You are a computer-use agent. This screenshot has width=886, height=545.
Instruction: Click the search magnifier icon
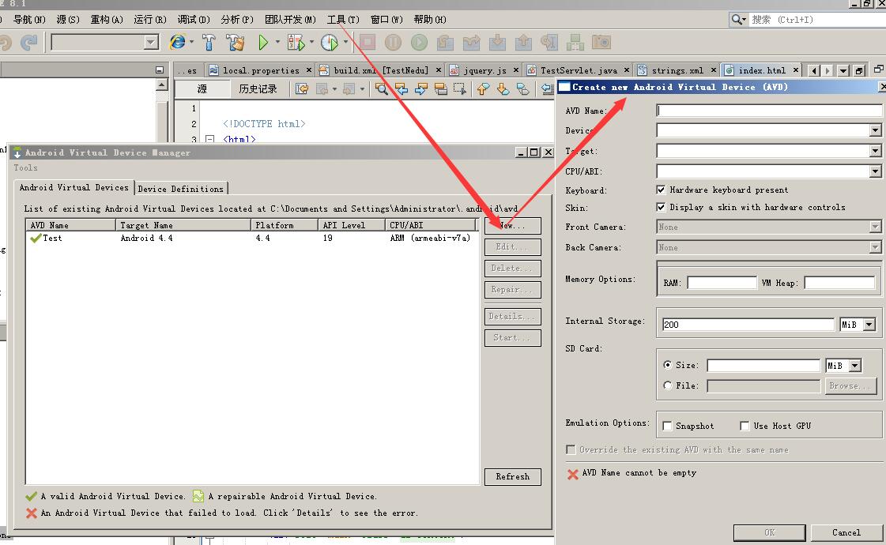[737, 20]
